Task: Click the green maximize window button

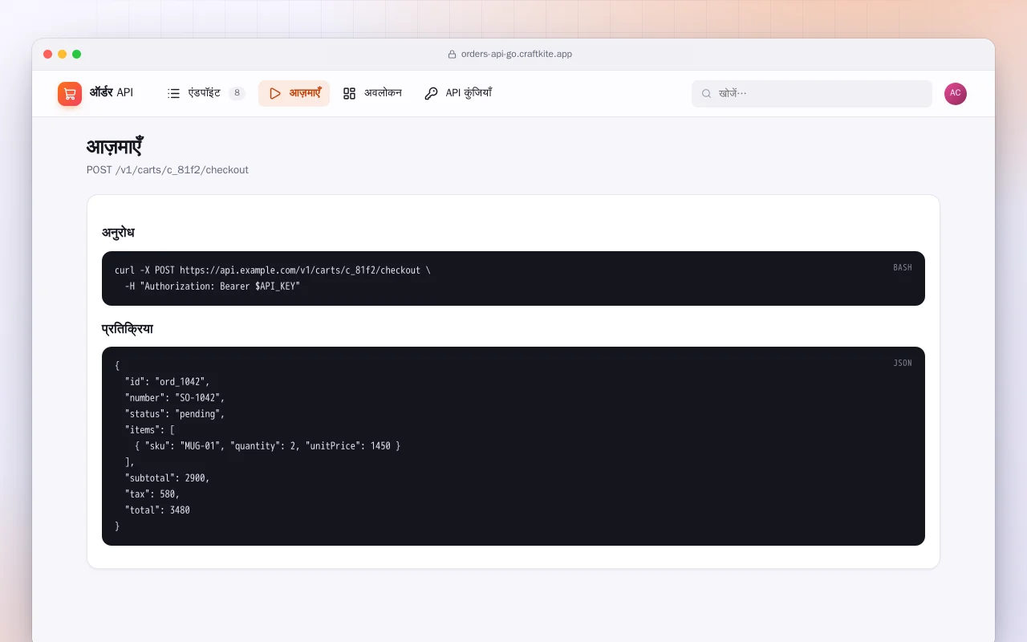Action: 77,55
